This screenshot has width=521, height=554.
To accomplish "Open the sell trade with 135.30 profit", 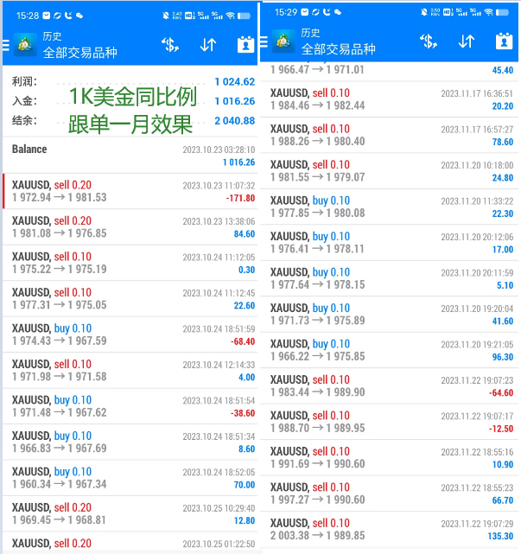I will [390, 529].
